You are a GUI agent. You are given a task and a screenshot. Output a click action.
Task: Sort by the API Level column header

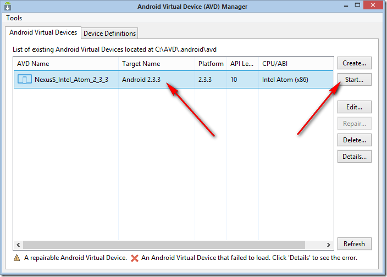tap(242, 64)
